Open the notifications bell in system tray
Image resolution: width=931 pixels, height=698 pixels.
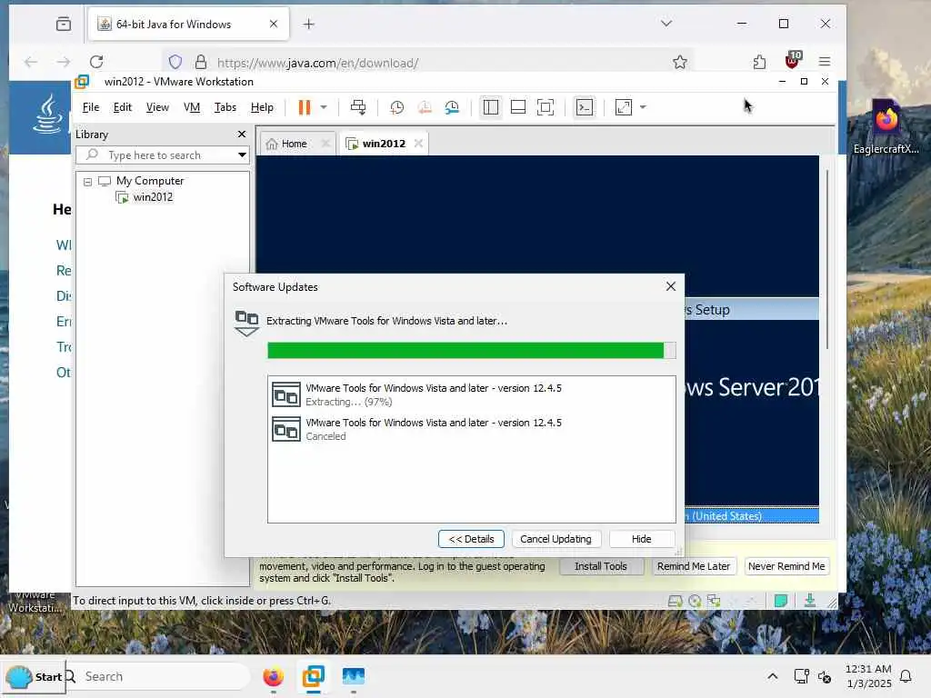[x=906, y=676]
